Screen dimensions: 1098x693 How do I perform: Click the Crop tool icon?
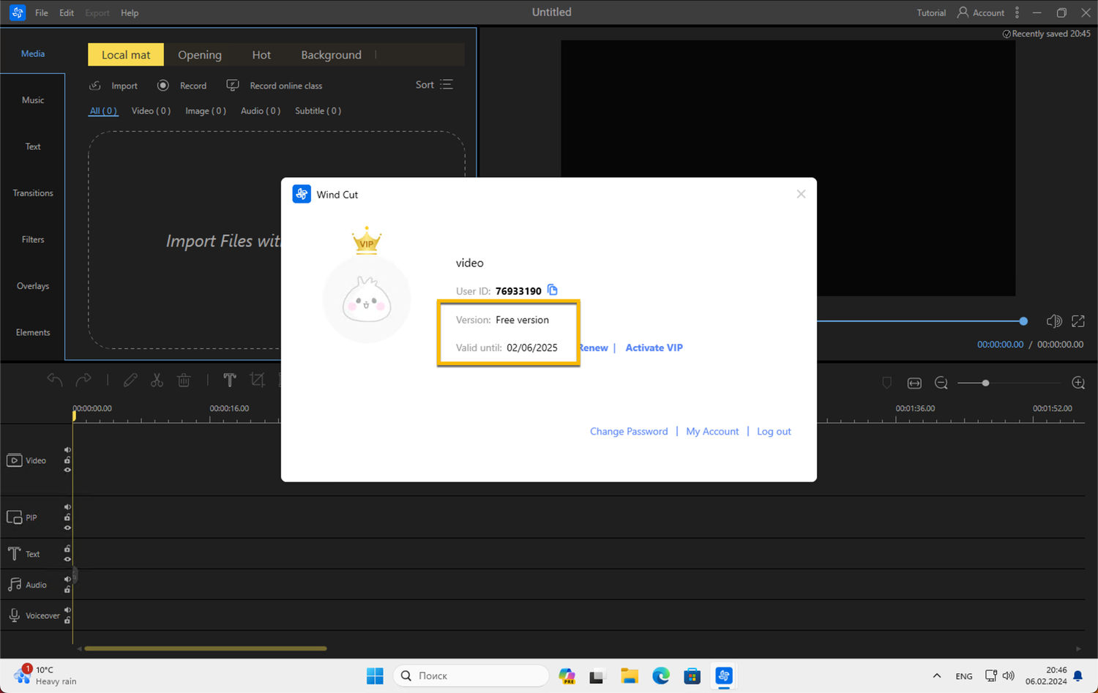coord(257,380)
